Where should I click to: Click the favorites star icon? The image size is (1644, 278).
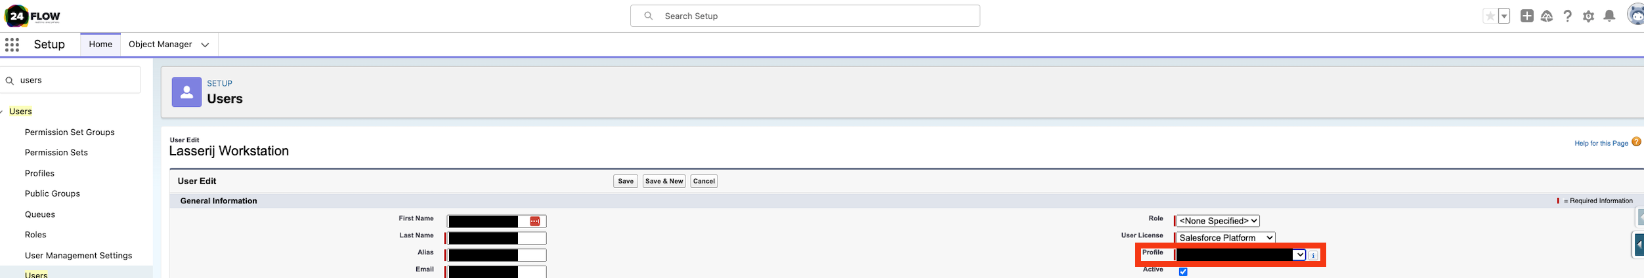click(1490, 16)
